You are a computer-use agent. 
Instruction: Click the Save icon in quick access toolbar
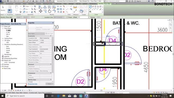[x=8, y=1]
